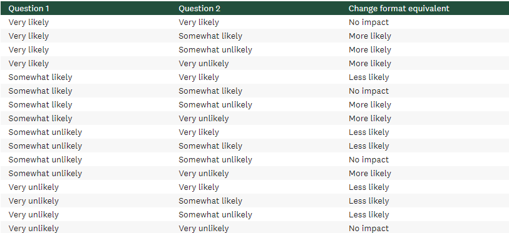Viewport: 509px width, 233px height.
Task: Select No impact for Very likely/Very likely row
Action: 368,22
